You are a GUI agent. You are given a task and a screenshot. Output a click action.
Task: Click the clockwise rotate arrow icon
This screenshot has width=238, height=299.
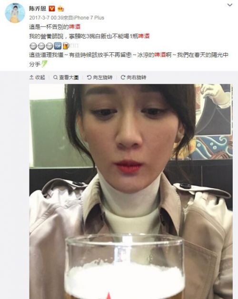[123, 77]
